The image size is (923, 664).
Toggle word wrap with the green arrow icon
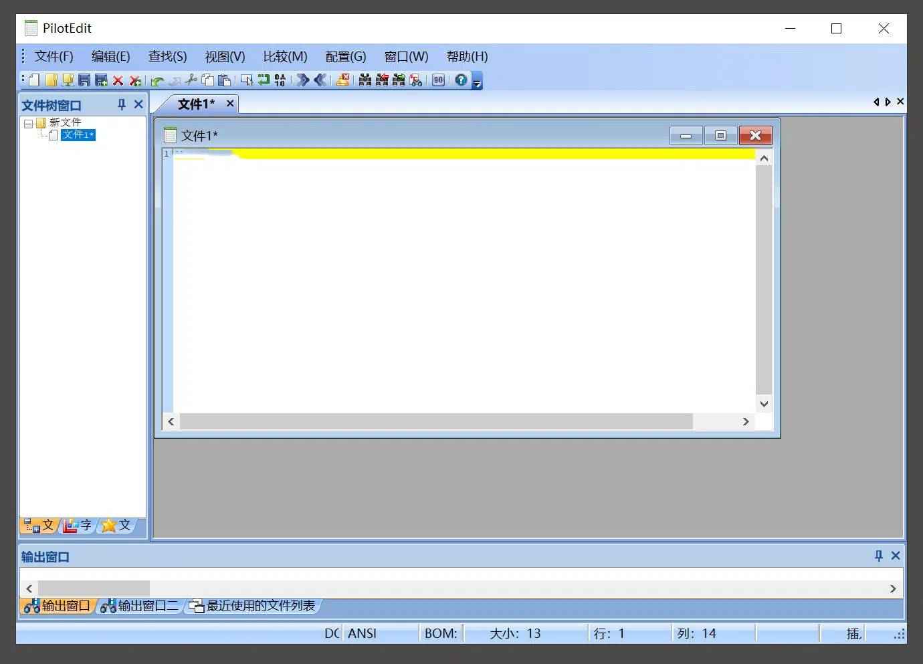coord(263,80)
